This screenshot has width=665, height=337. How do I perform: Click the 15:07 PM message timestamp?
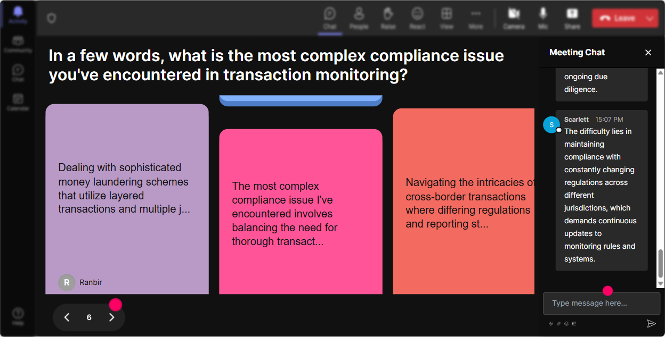coord(609,120)
